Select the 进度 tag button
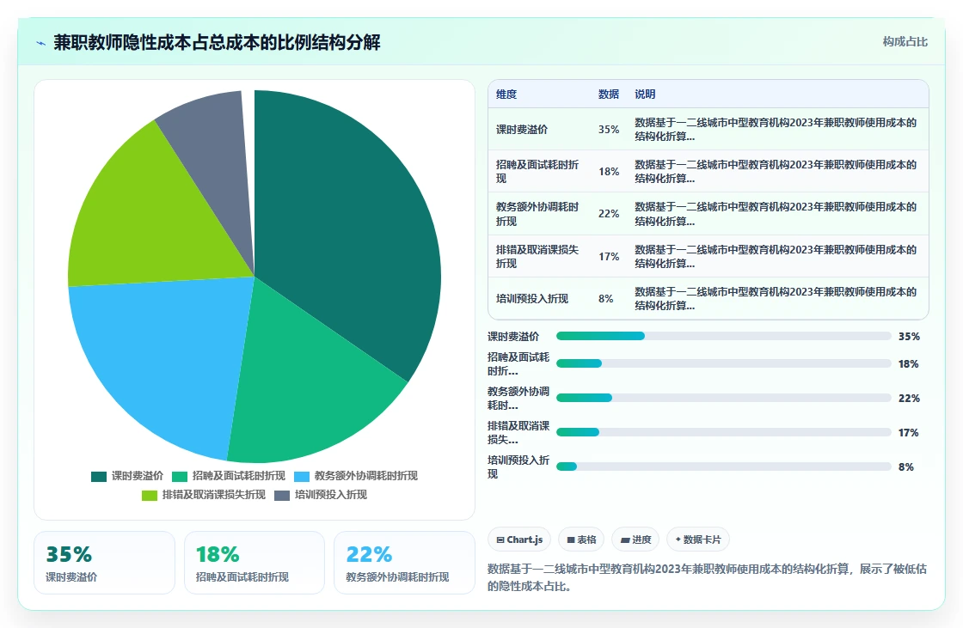 point(635,540)
